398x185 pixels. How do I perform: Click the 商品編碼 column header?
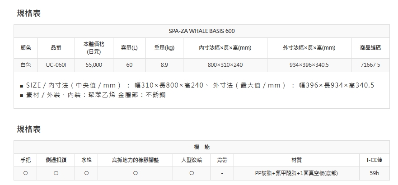tap(370, 48)
